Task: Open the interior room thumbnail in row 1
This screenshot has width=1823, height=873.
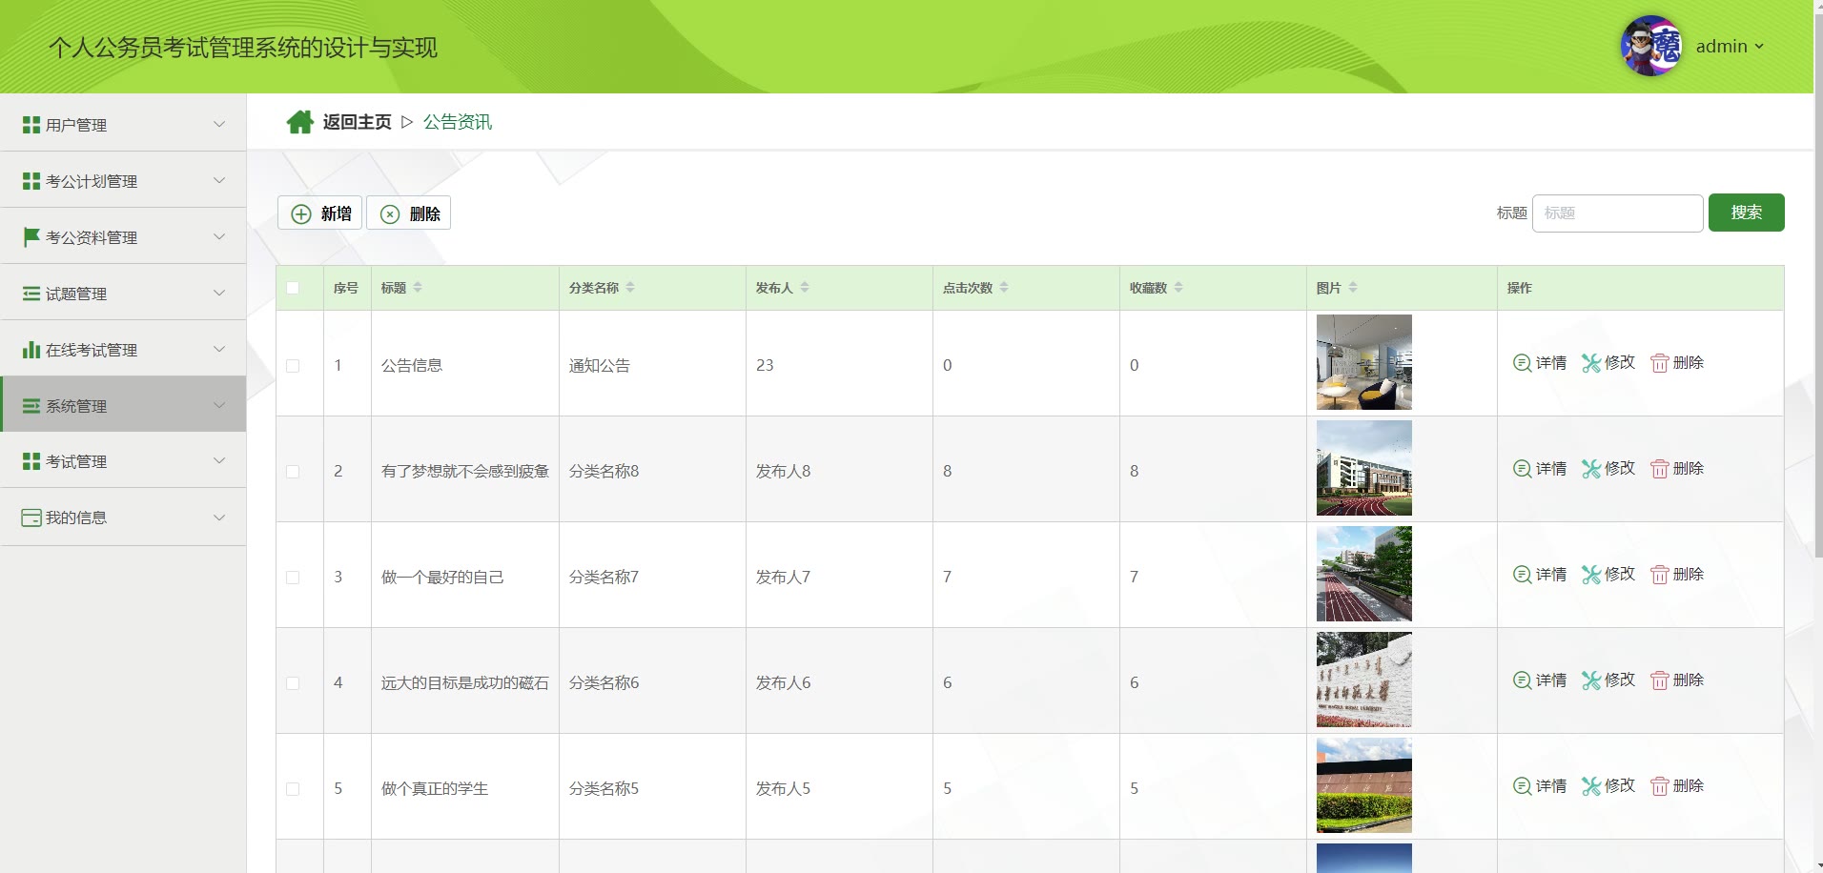Action: coord(1363,362)
